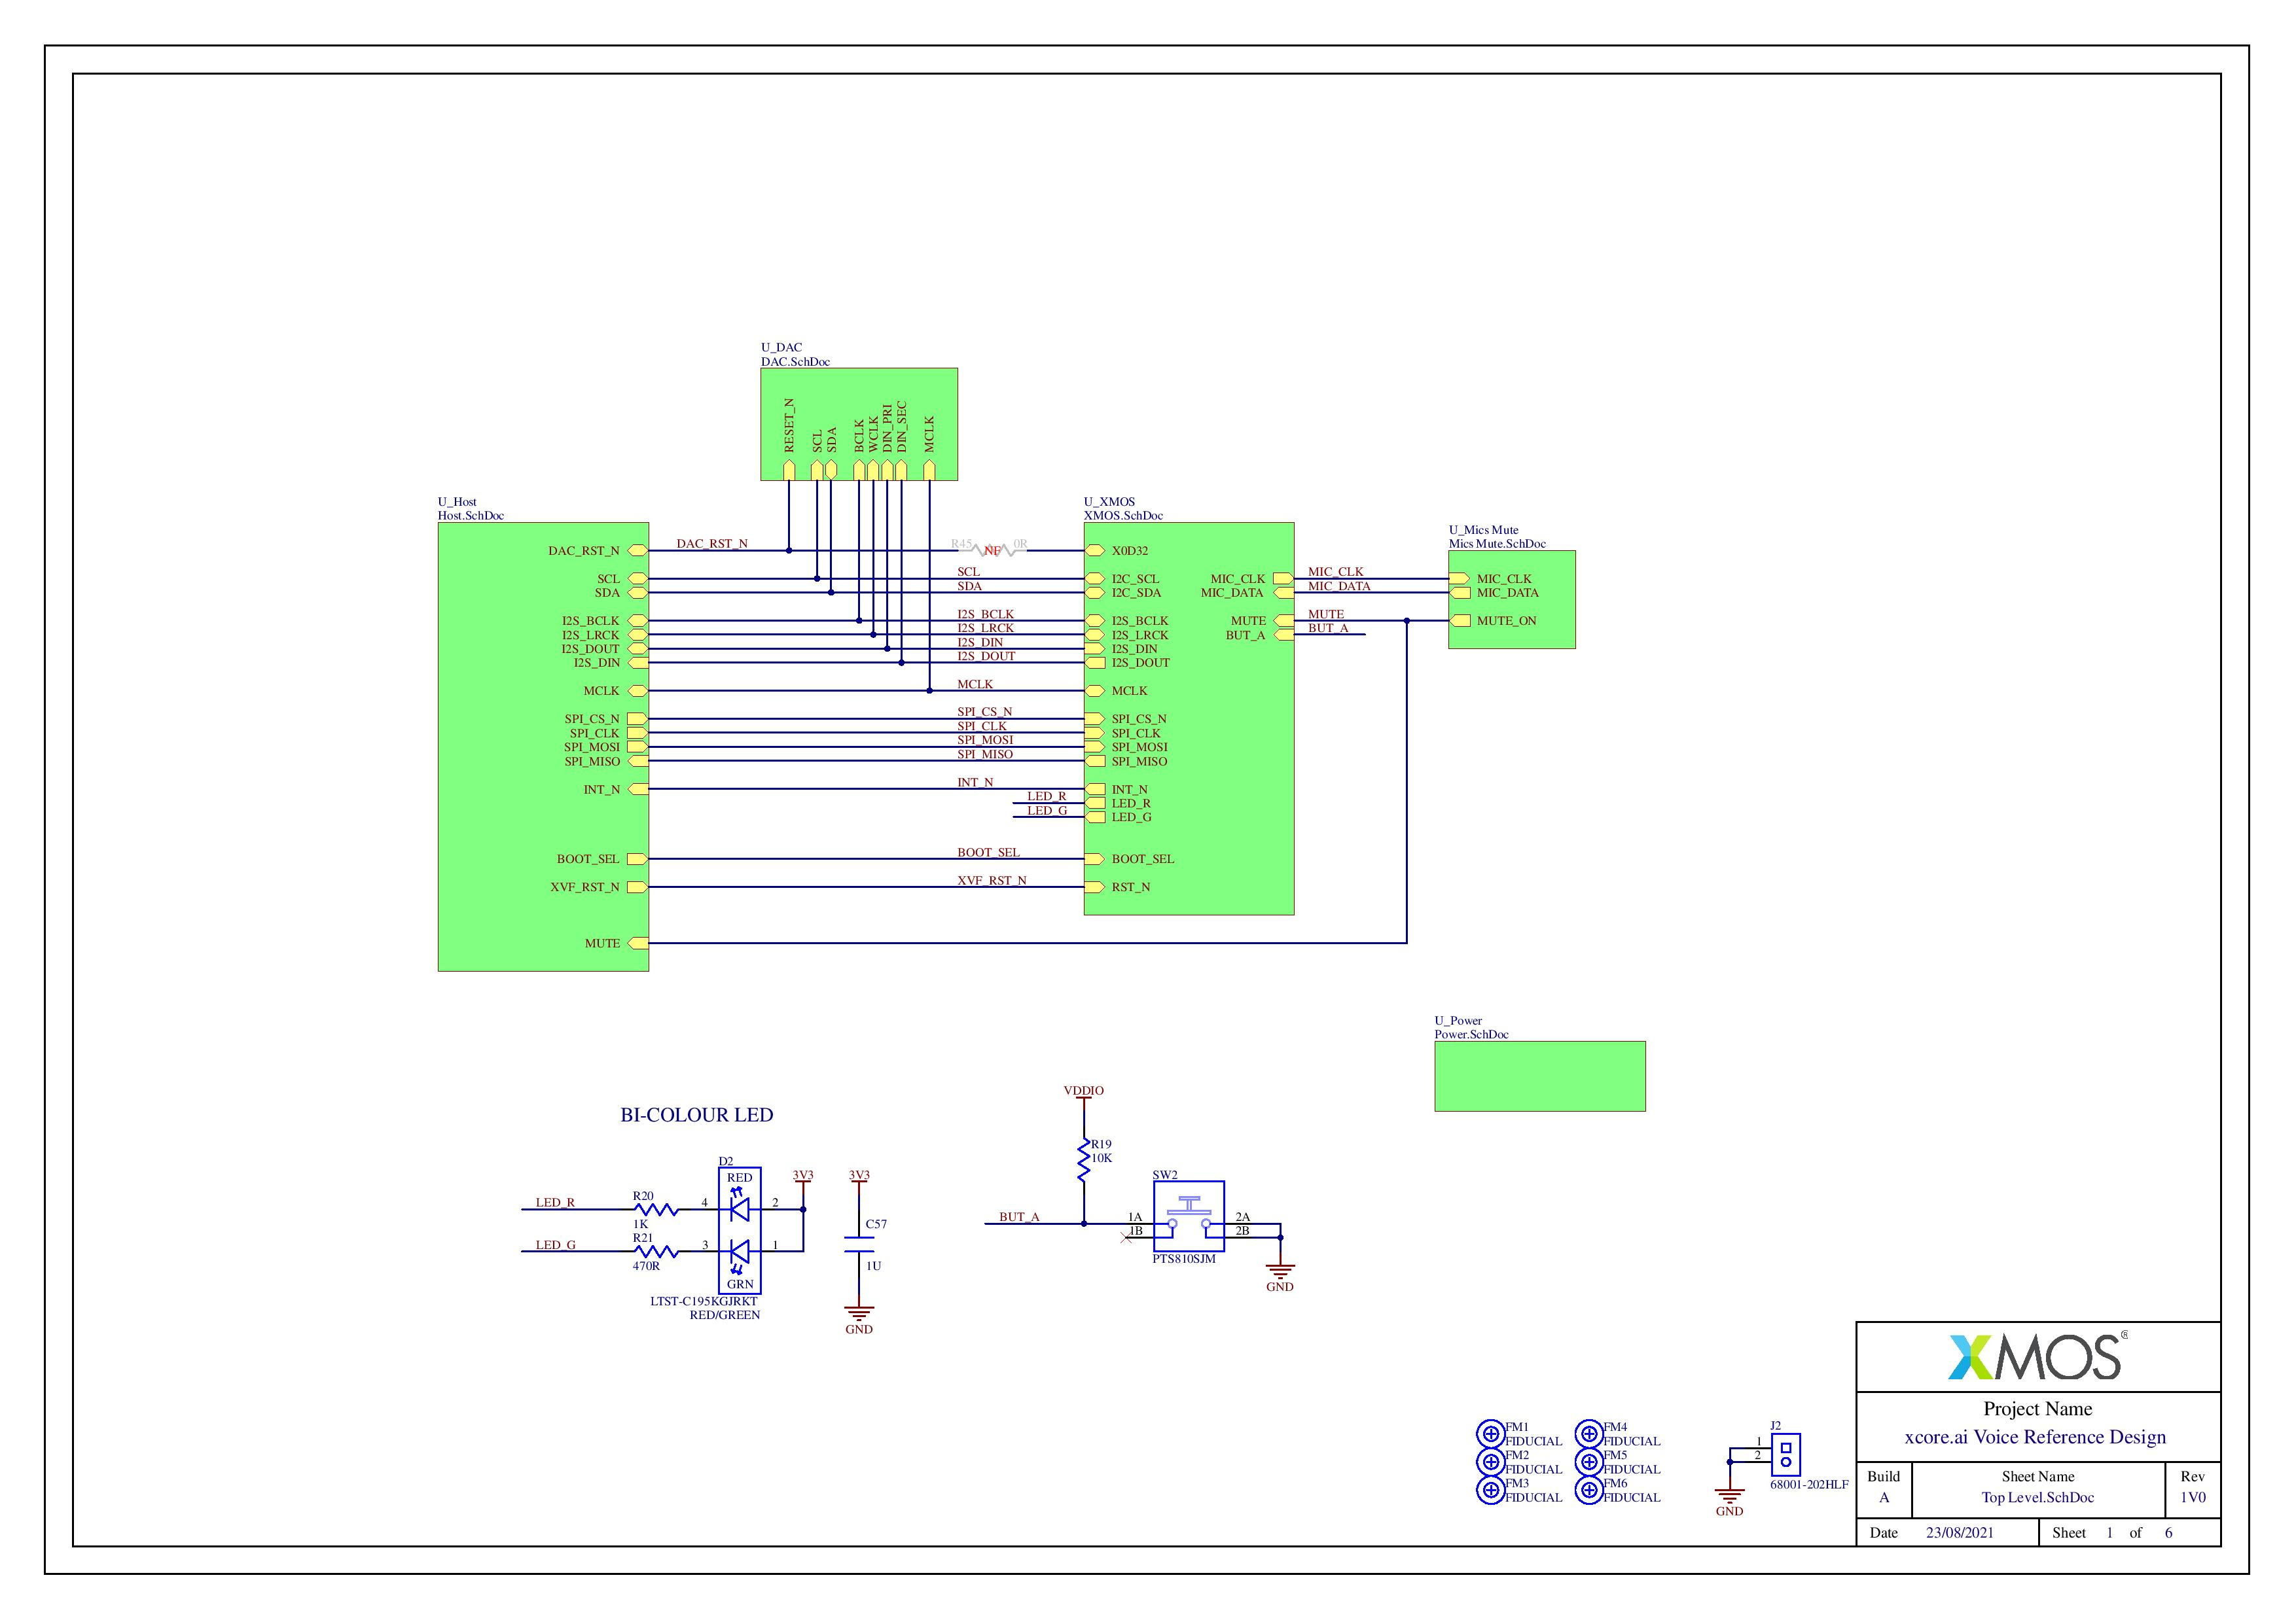
Task: Select the U_Mics Mute sheet symbol block
Action: click(x=1512, y=599)
